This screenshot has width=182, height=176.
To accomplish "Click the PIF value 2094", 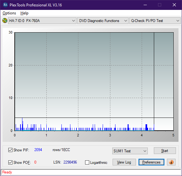I will pyautogui.click(x=38, y=150).
